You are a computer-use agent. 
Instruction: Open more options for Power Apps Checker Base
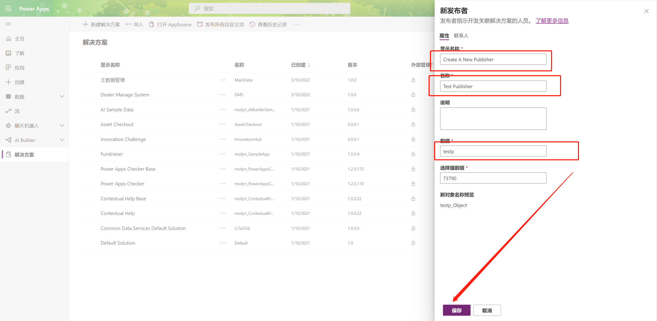pyautogui.click(x=223, y=169)
